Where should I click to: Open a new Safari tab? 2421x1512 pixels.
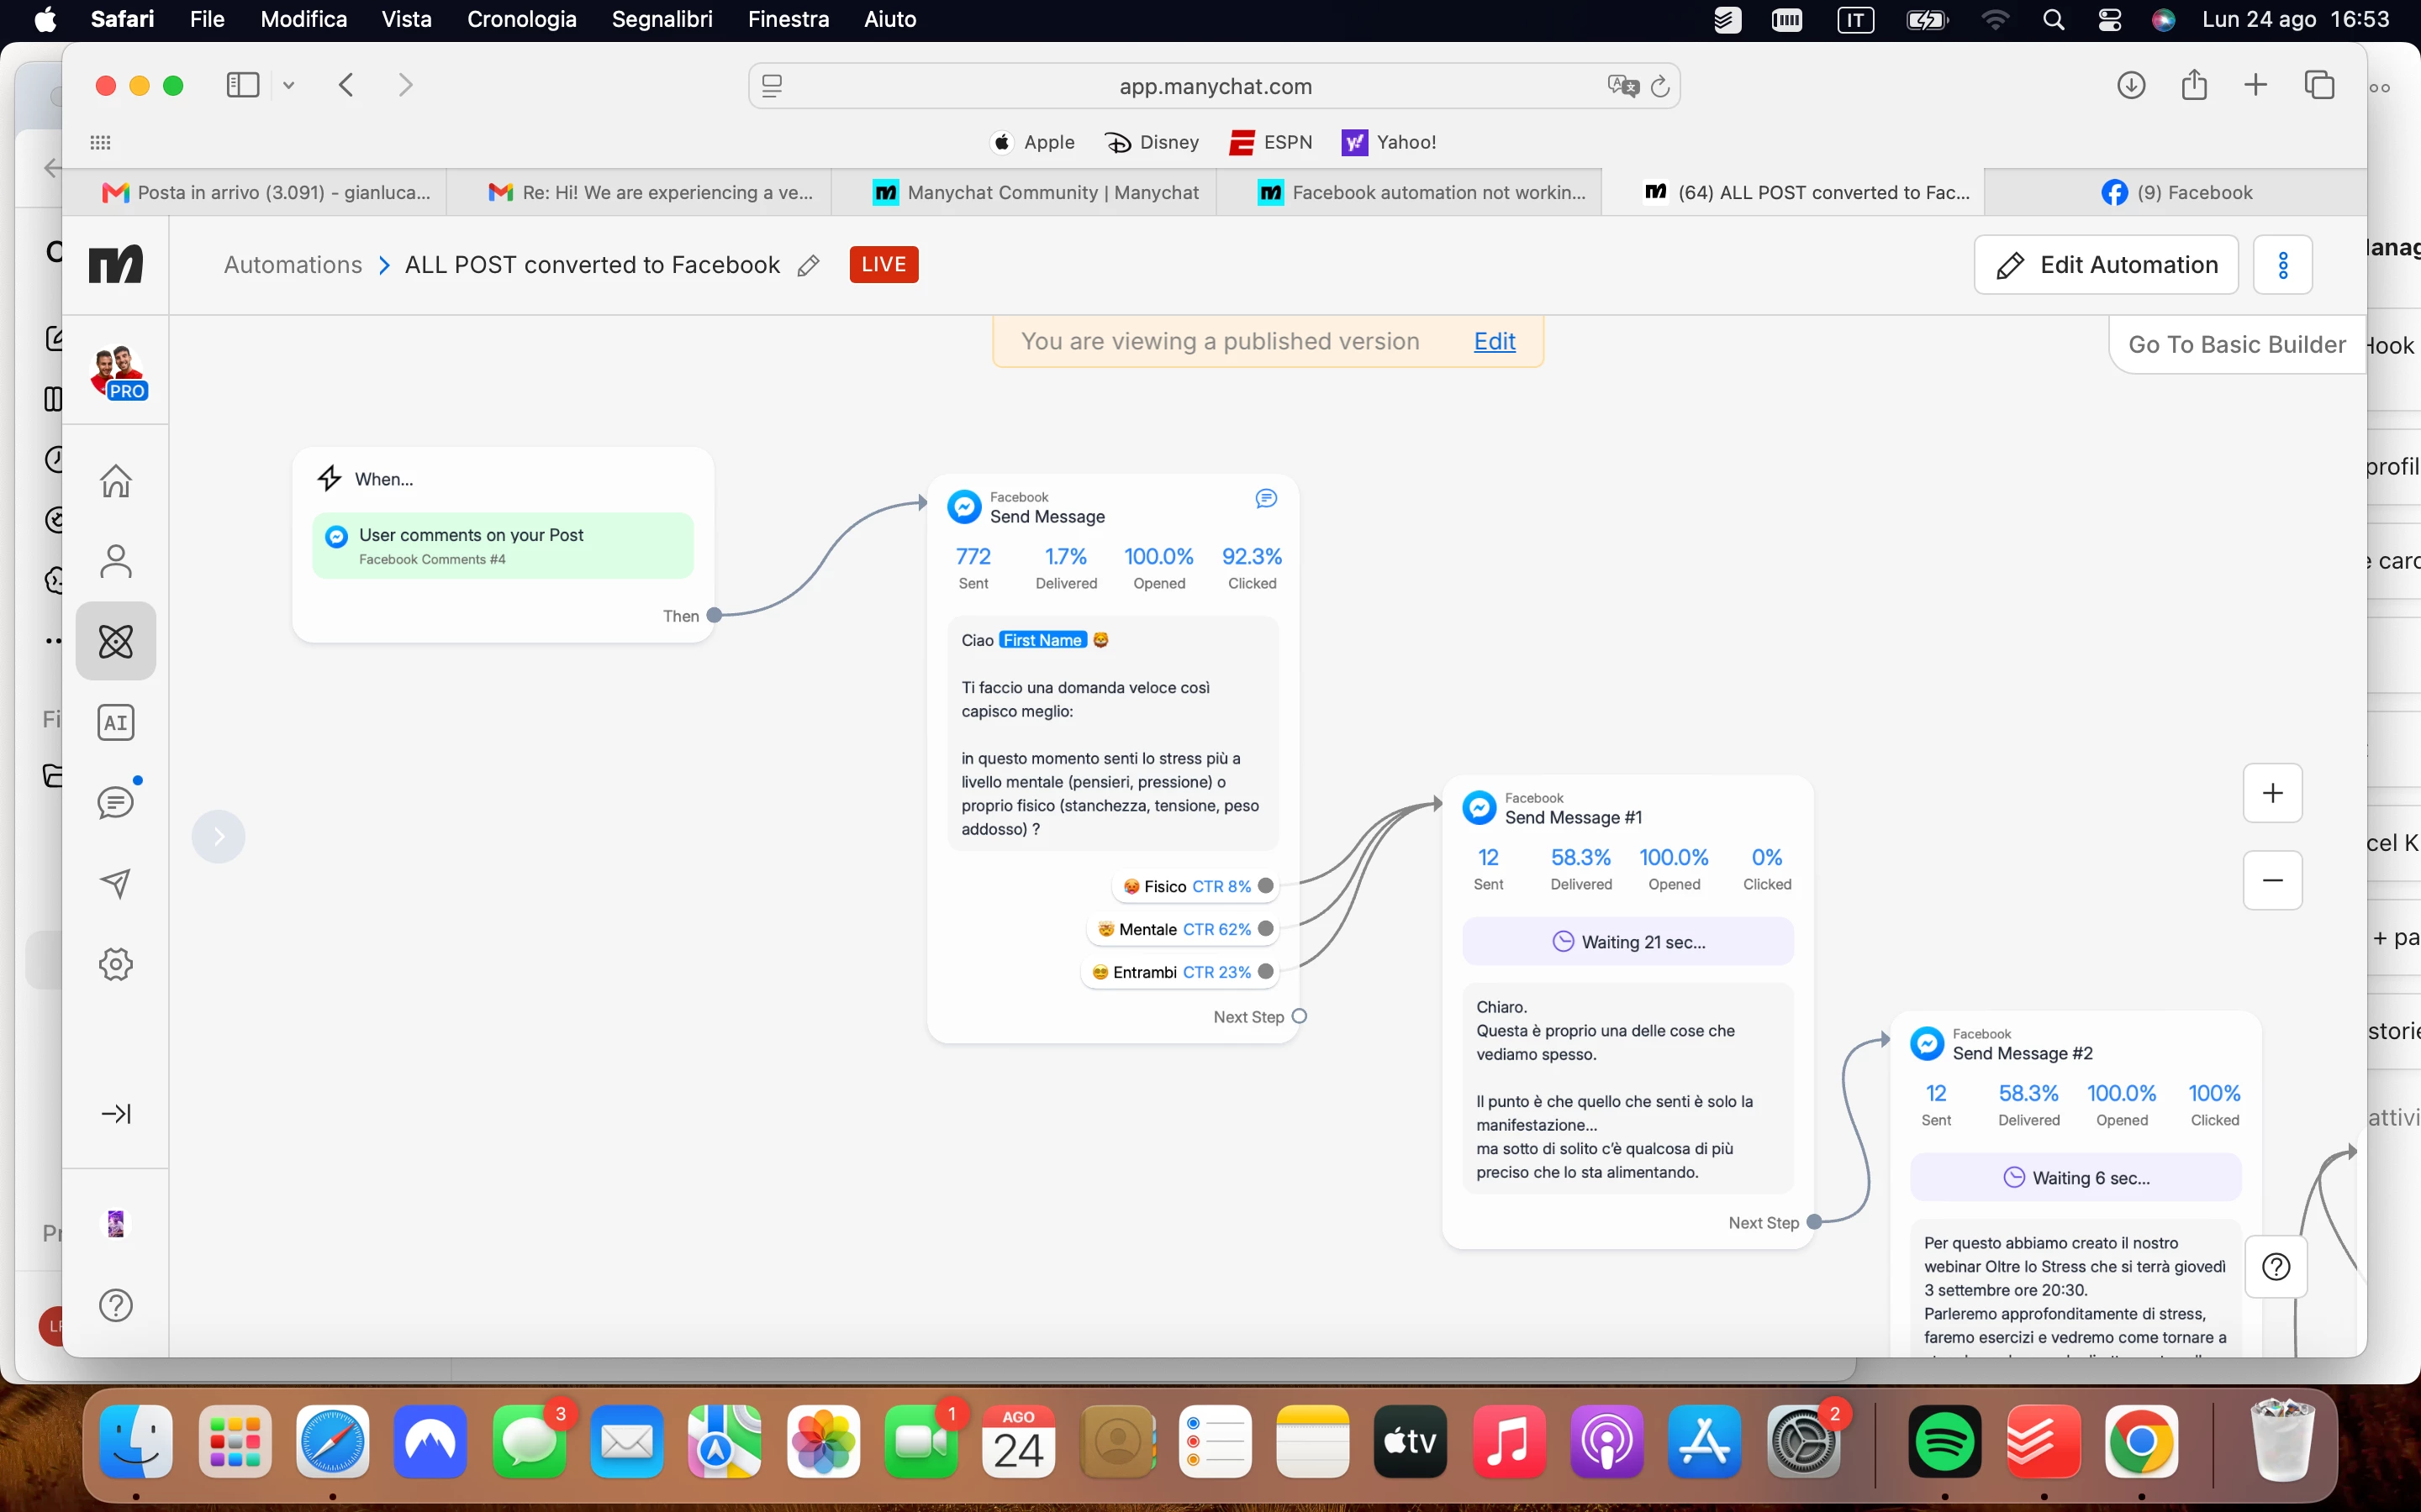(2255, 85)
